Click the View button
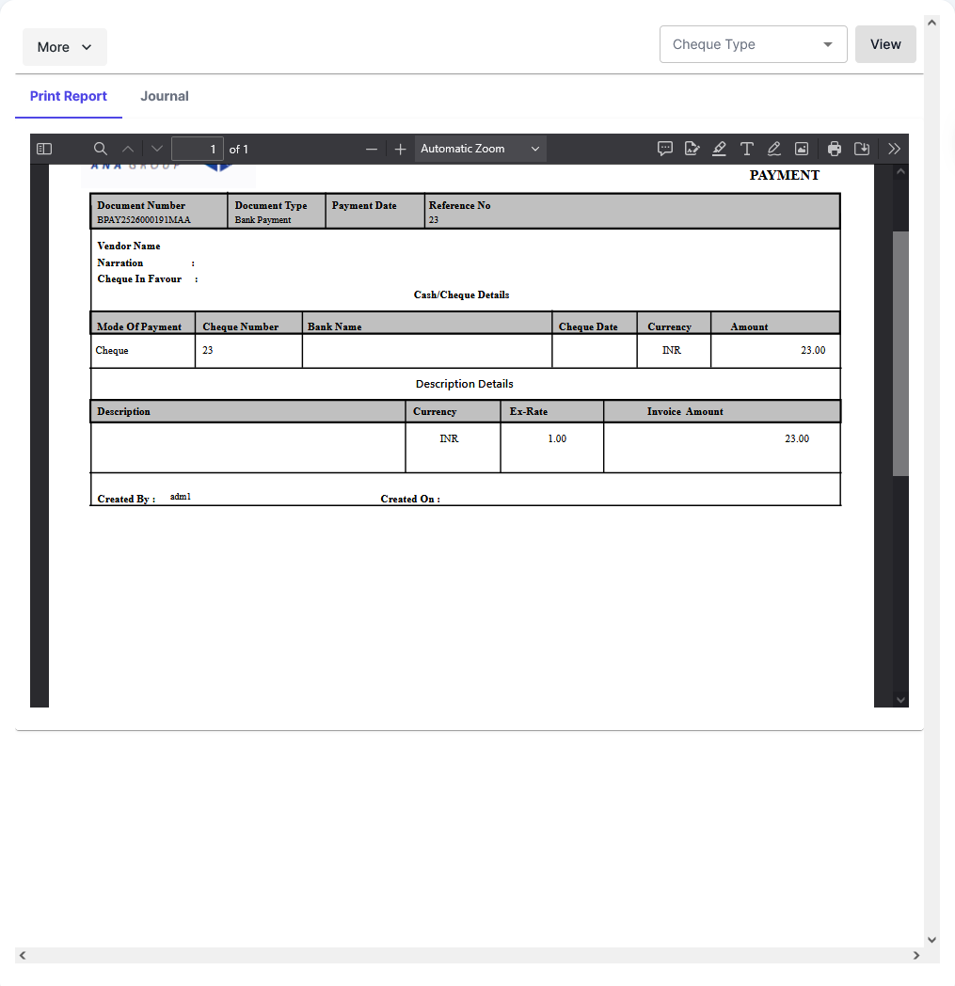955x986 pixels. [x=885, y=44]
